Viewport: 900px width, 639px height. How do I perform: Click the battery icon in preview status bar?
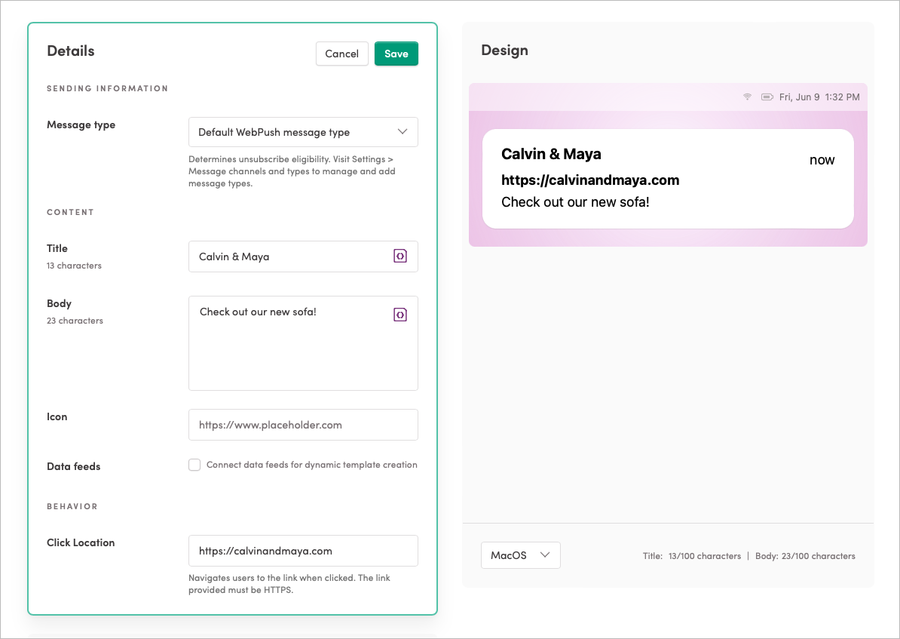point(767,97)
